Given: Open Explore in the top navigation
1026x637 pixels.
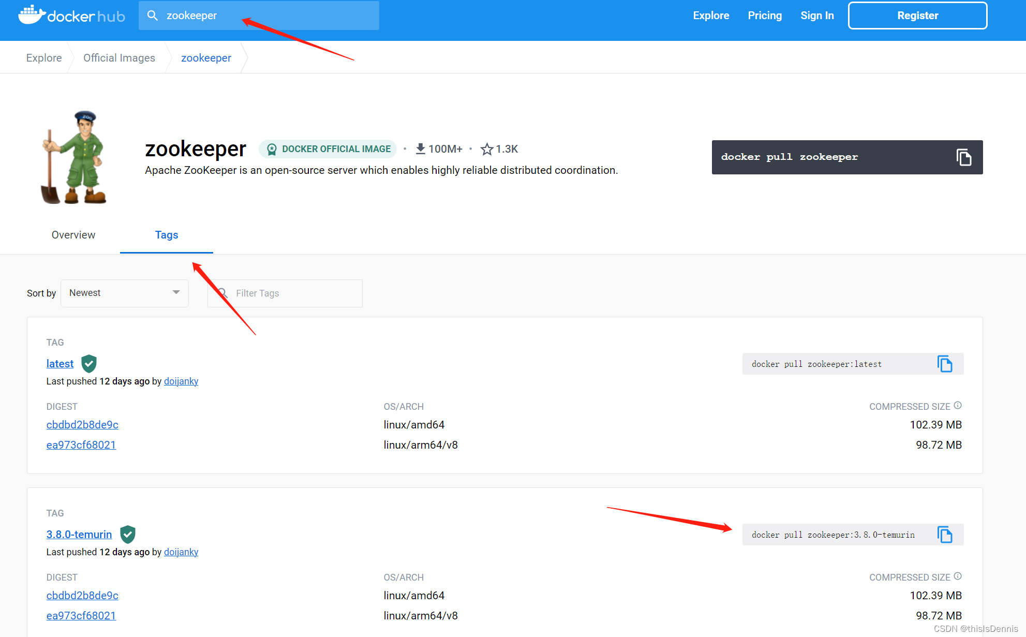Looking at the screenshot, I should [711, 16].
